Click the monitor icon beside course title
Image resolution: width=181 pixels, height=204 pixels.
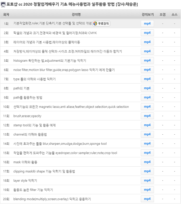tap(3, 5)
